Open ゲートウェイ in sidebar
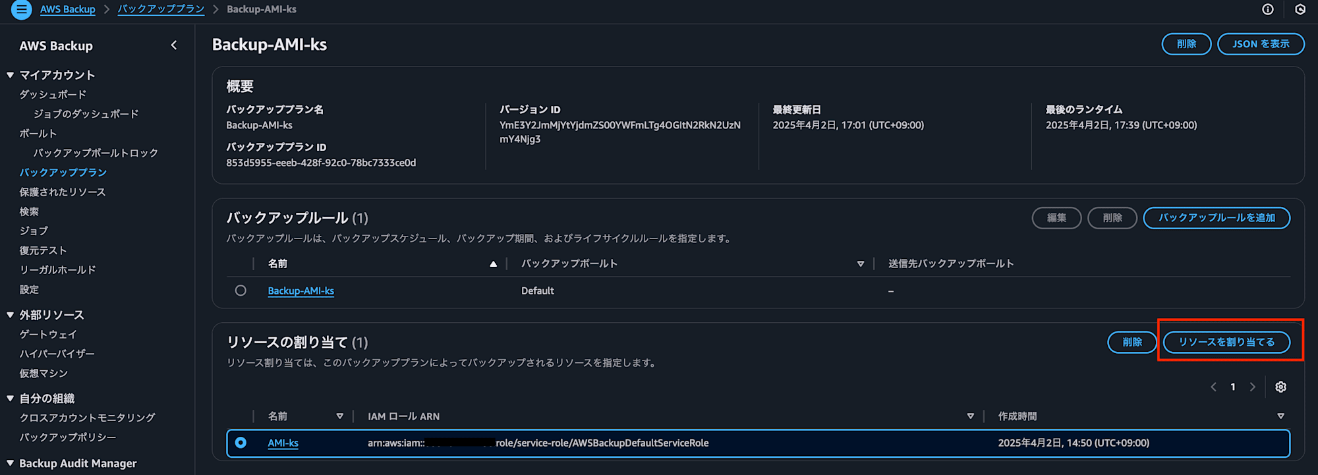Screen dimensions: 1318x475 point(48,334)
